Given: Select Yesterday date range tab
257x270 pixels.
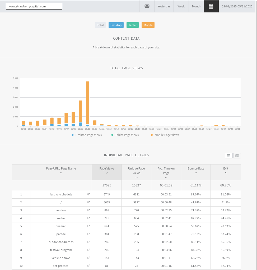Looking at the screenshot, I should (x=164, y=6).
